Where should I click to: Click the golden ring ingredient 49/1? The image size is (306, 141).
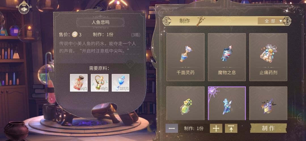[x=99, y=83]
